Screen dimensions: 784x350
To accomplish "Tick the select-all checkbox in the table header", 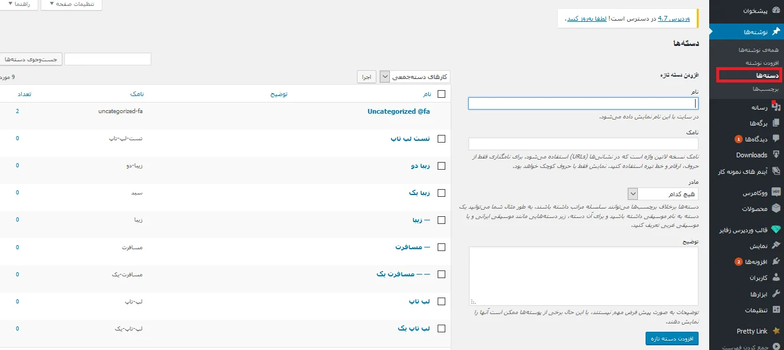I will click(x=441, y=94).
